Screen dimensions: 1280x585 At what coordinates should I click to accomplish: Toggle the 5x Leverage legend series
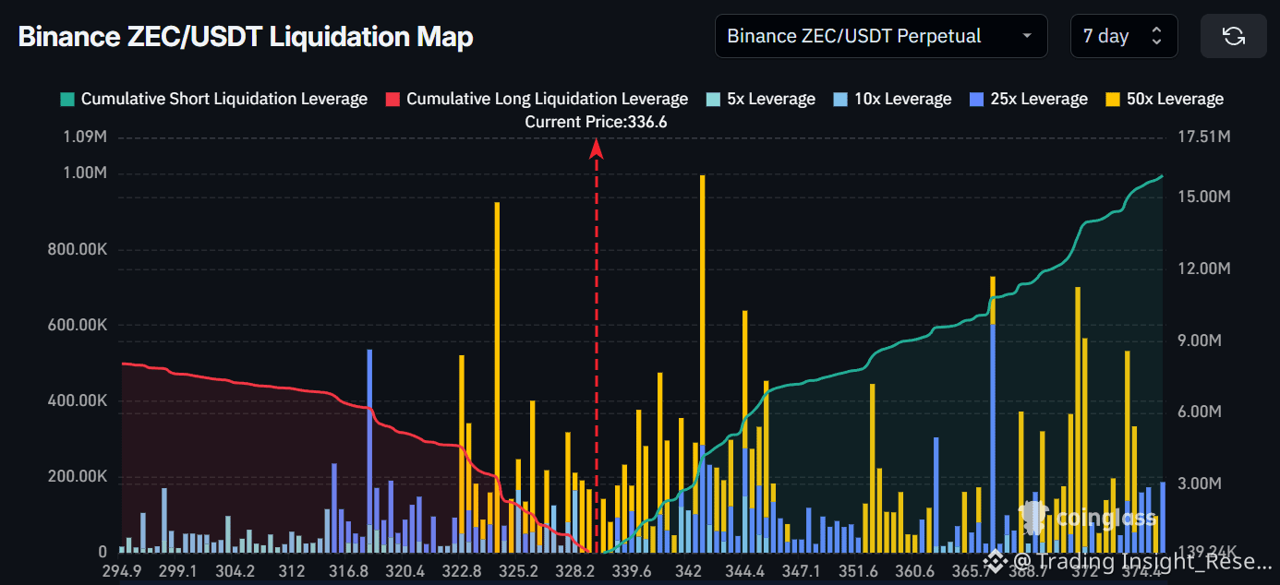[770, 99]
